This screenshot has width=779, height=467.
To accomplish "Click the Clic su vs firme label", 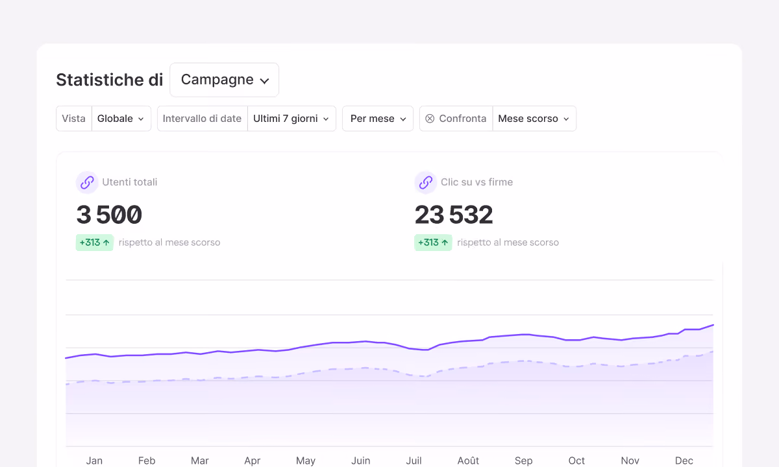I will point(476,182).
